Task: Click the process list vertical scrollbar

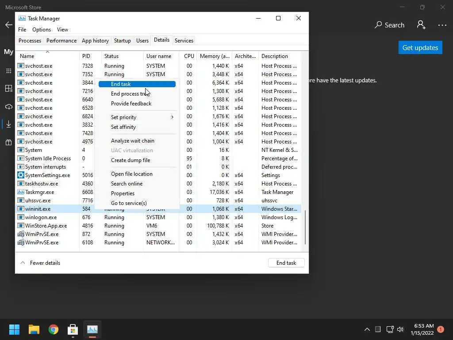Action: [x=305, y=228]
